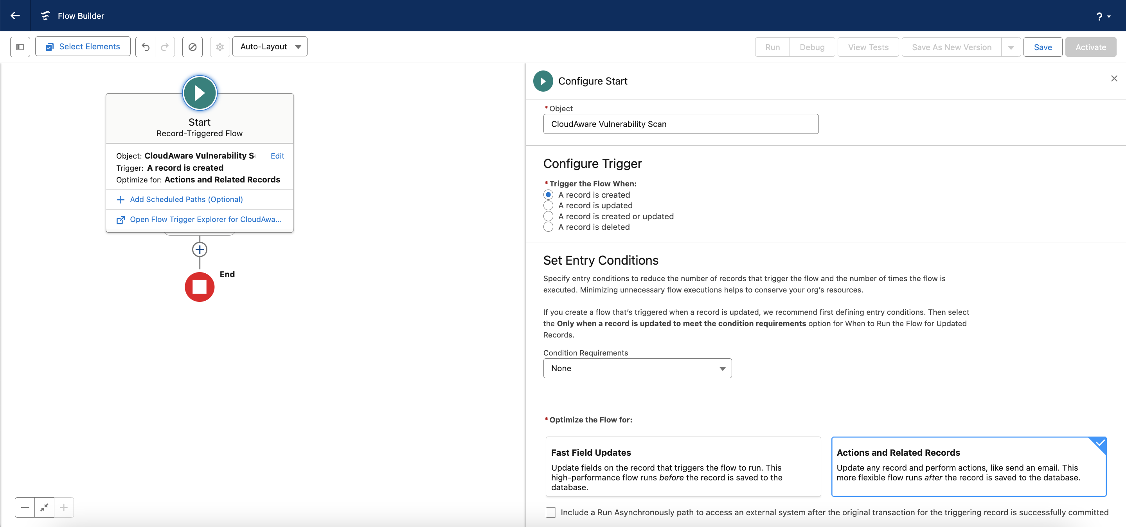Open the Save As New Version dropdown arrow
The height and width of the screenshot is (527, 1126).
(1011, 47)
